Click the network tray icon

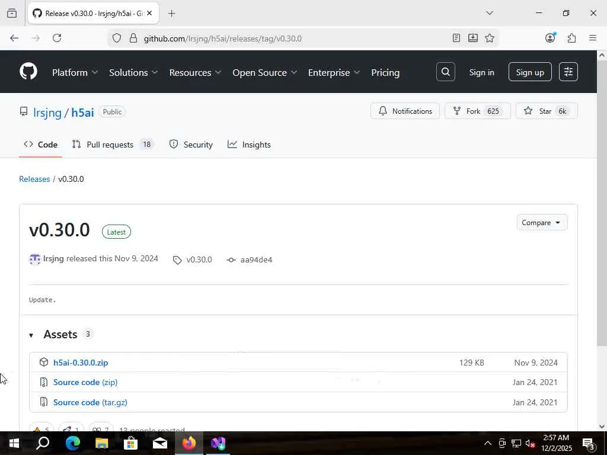[x=516, y=443]
